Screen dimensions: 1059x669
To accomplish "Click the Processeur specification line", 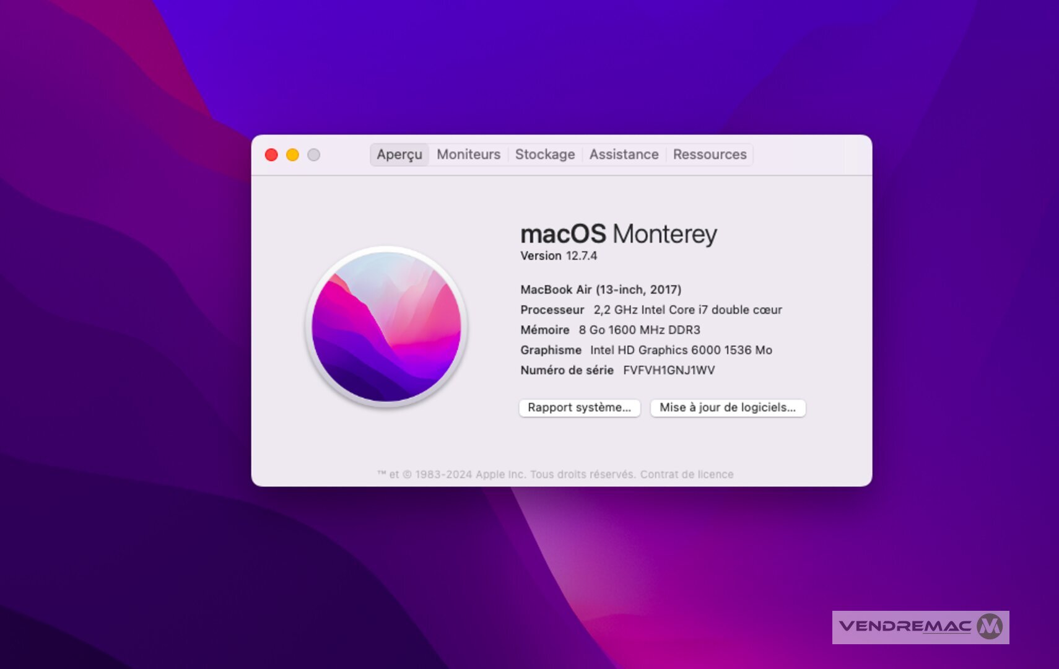I will 650,310.
